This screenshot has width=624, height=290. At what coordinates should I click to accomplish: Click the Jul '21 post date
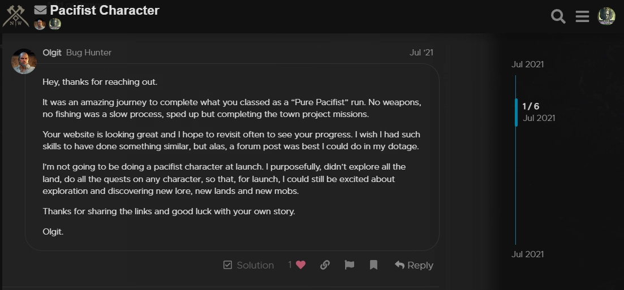pos(421,53)
